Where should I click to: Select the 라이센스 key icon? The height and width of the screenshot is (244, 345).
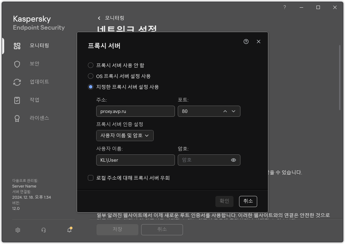click(17, 118)
